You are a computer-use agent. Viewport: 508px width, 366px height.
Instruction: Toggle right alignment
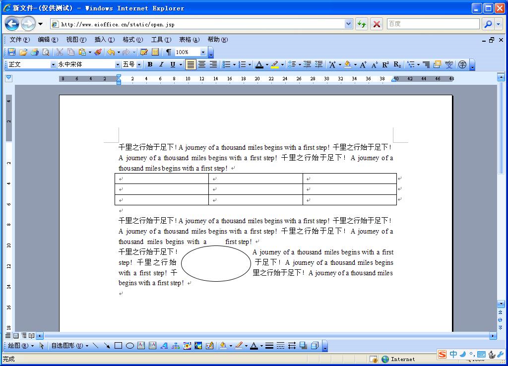tap(213, 64)
